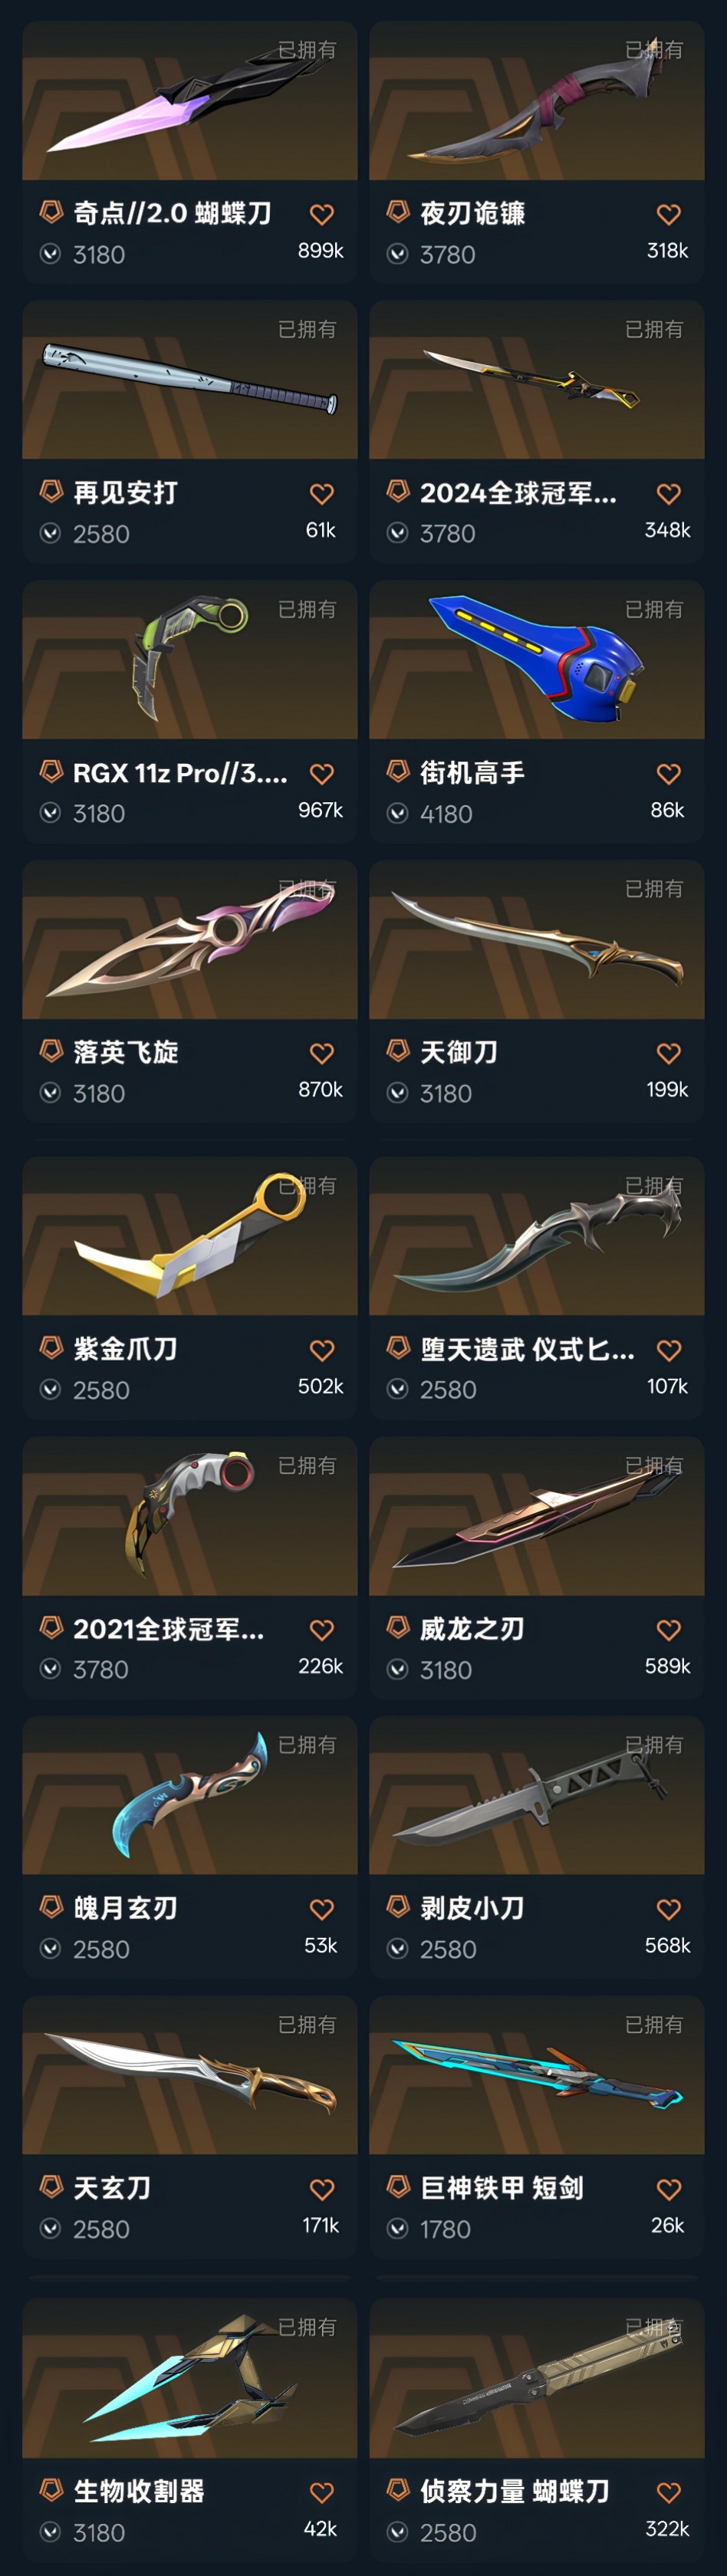Click the heart icon on 紫金爪刀

pos(321,1350)
